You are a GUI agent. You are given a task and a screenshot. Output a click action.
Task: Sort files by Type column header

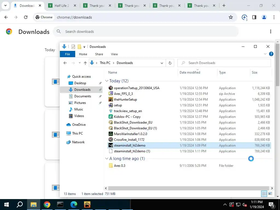click(x=222, y=72)
